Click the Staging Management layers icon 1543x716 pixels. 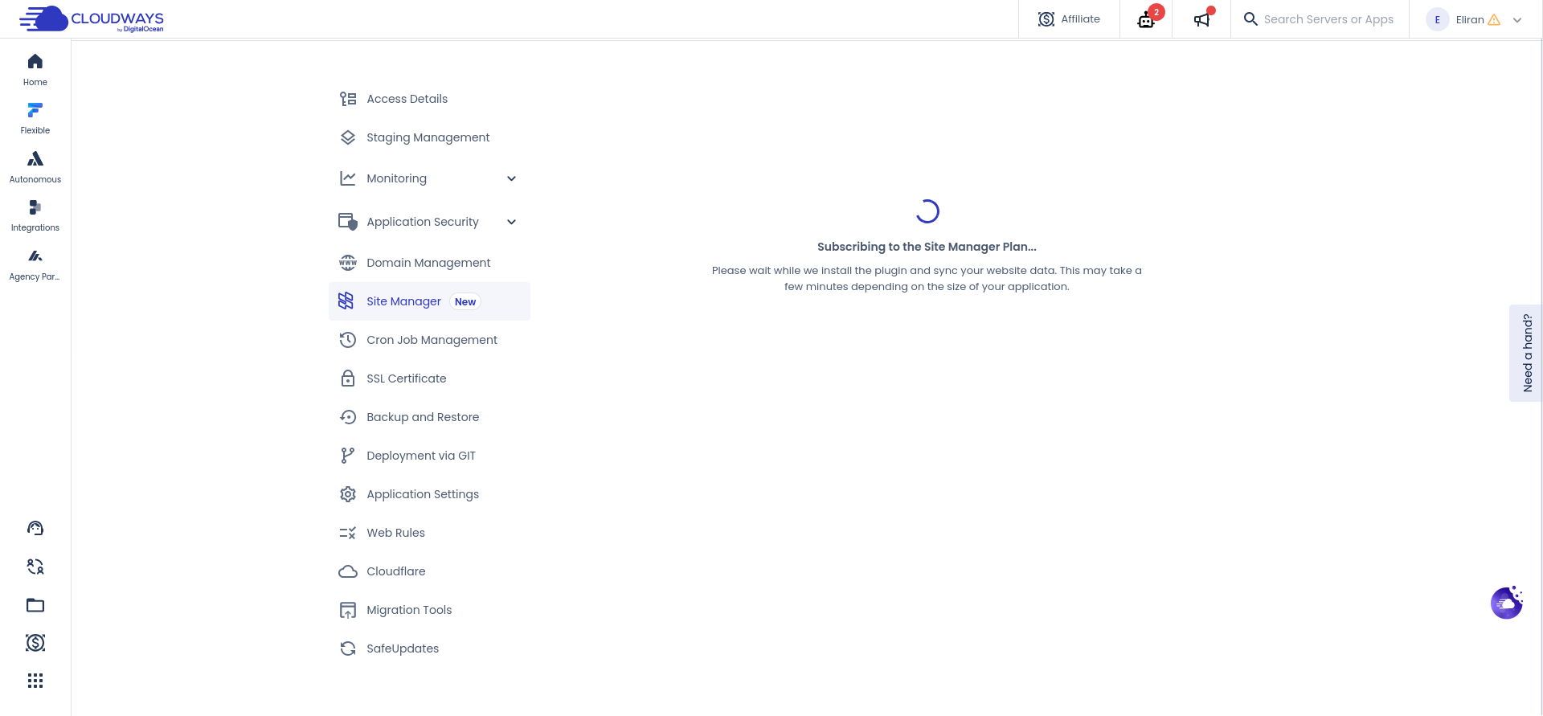pos(348,137)
